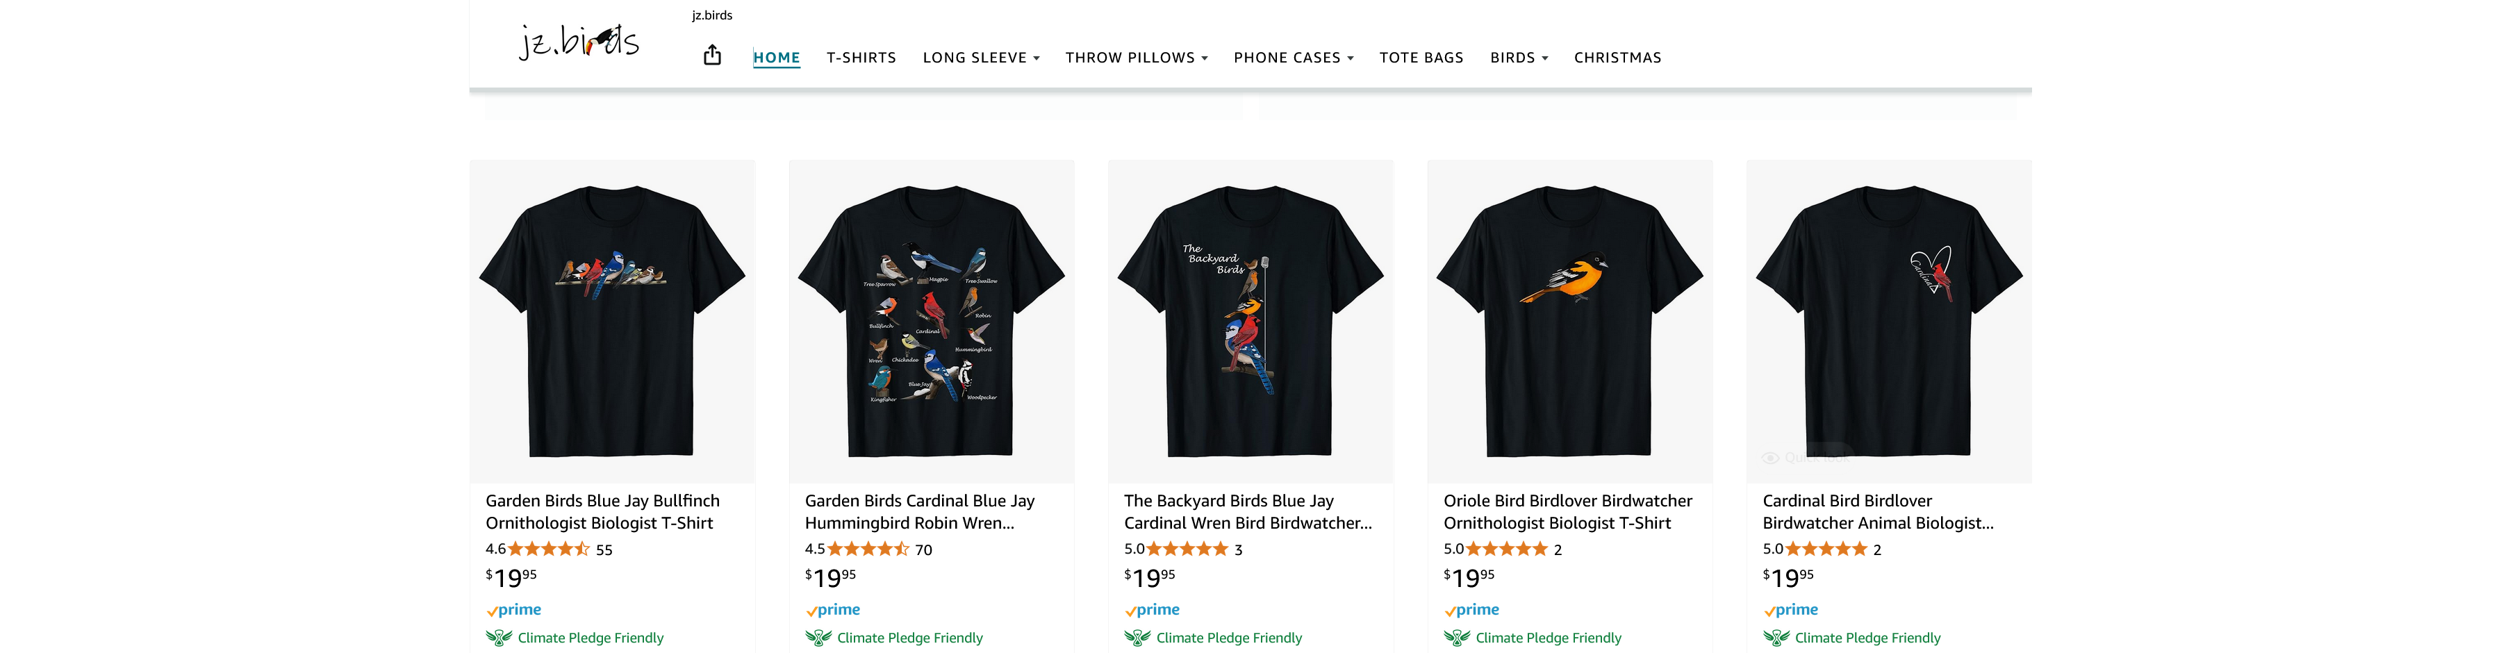Open Oriole Bird Birdlover Birdwatcher T-Shirt link
This screenshot has height=653, width=2501.
click(x=1567, y=511)
